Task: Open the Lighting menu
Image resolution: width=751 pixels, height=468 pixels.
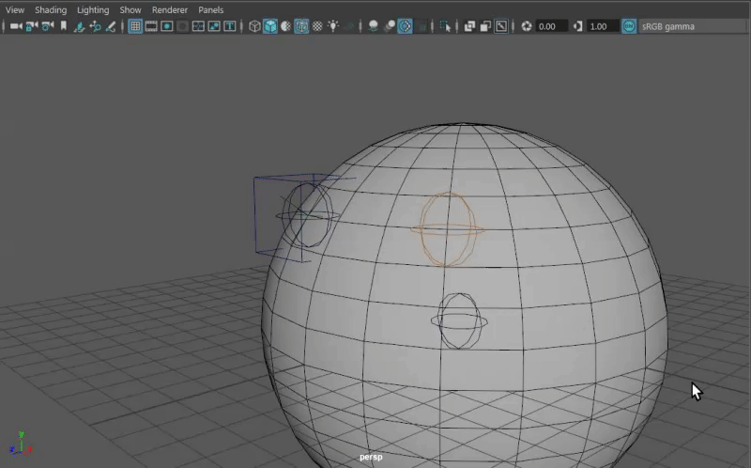Action: click(x=93, y=9)
